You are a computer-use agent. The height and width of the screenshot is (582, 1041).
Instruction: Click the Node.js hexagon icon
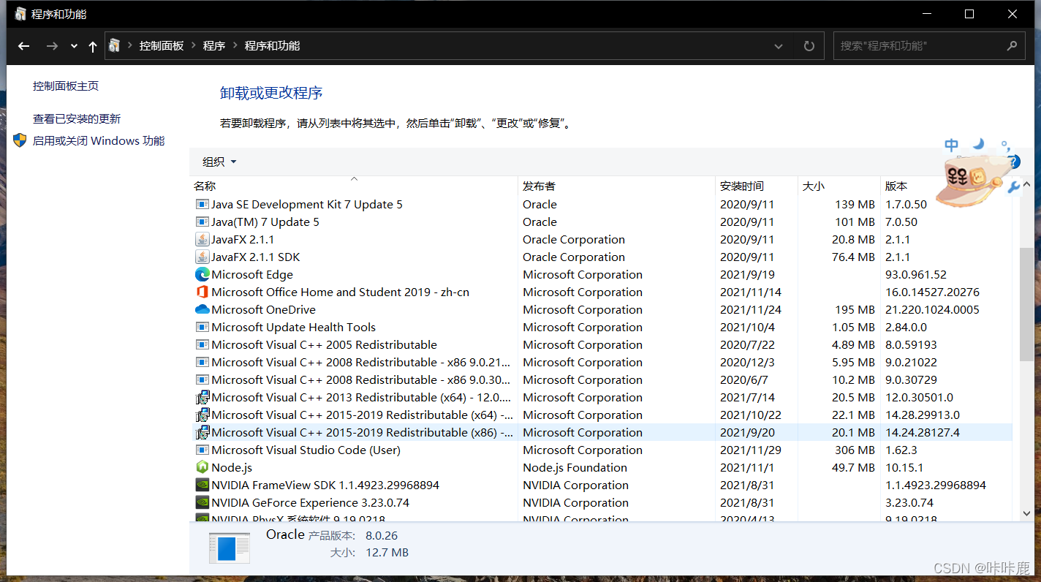[202, 468]
